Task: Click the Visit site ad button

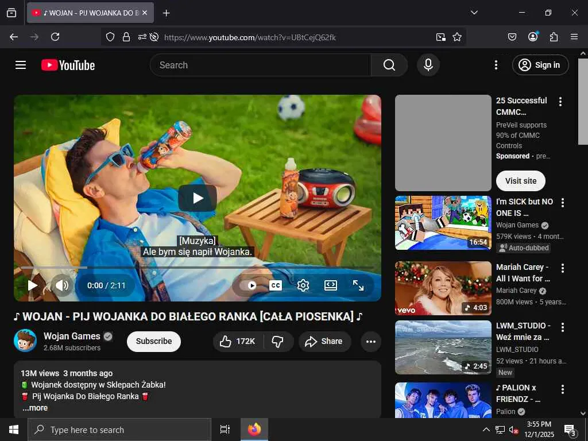Action: (520, 181)
